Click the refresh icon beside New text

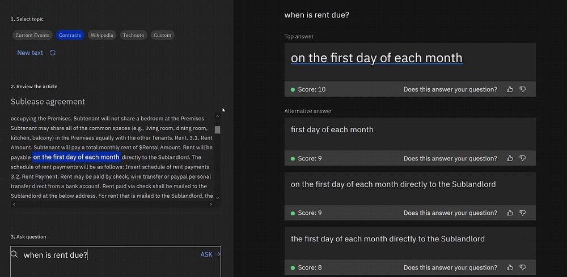53,53
